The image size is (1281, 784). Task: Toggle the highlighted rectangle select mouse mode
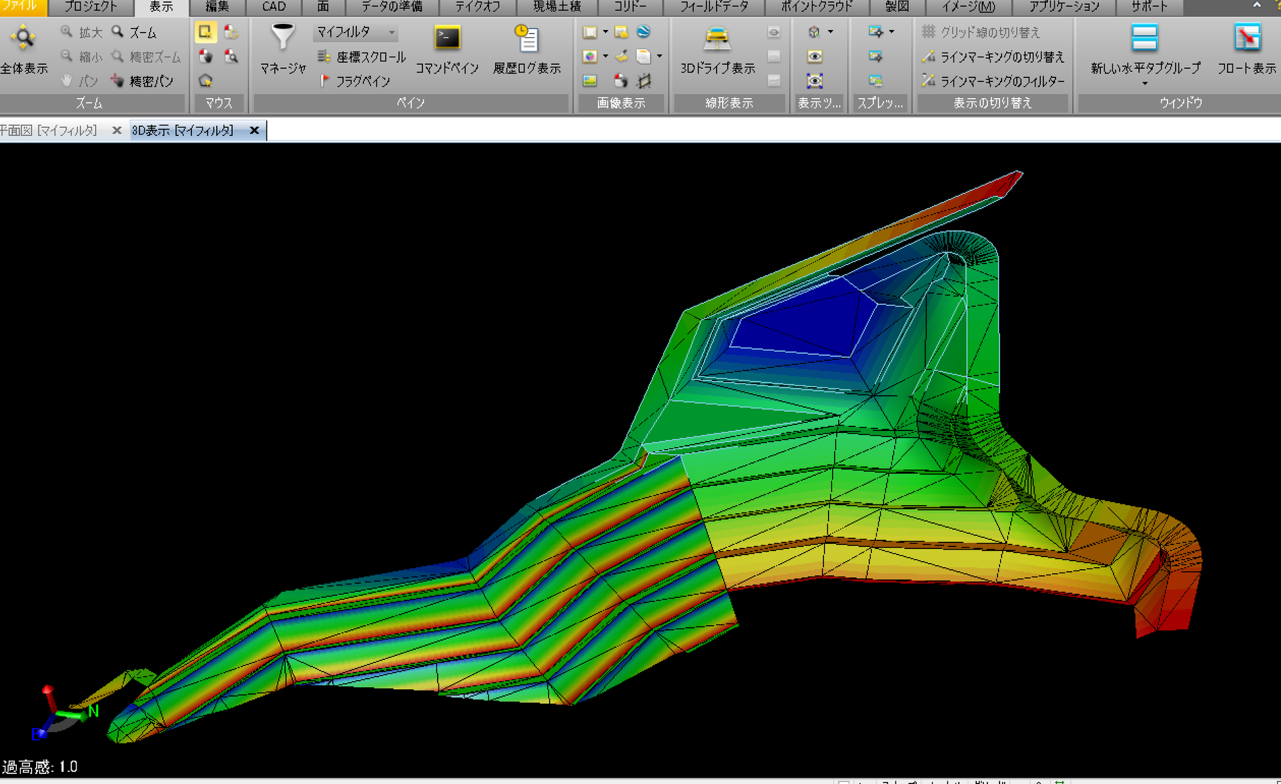[x=205, y=32]
